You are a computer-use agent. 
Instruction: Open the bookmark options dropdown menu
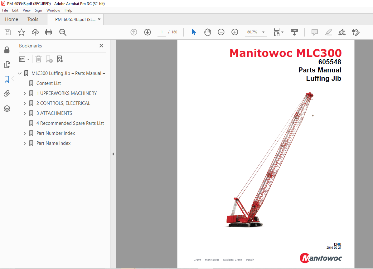point(24,59)
